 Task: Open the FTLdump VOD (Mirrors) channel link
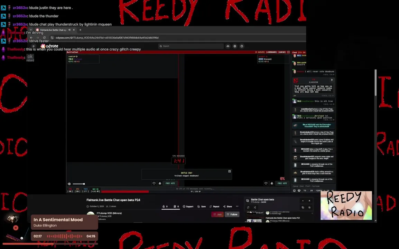coord(109,213)
